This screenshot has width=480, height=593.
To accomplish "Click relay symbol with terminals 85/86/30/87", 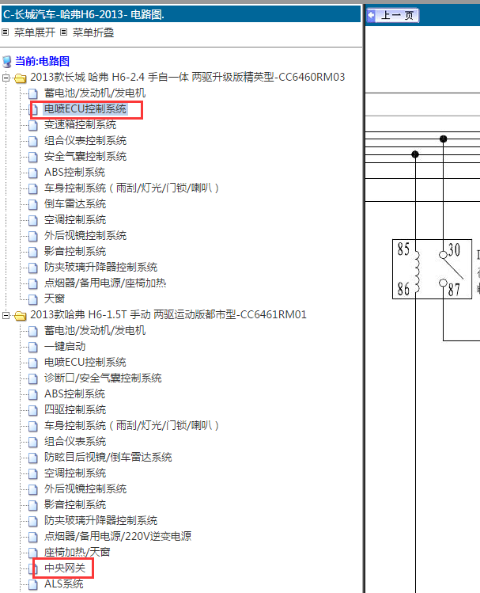I will tap(432, 269).
